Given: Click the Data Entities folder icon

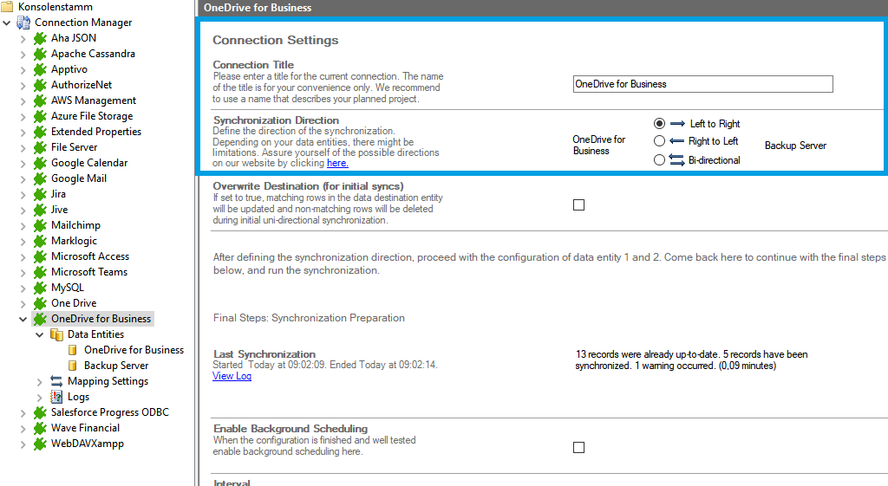Looking at the screenshot, I should pos(56,334).
